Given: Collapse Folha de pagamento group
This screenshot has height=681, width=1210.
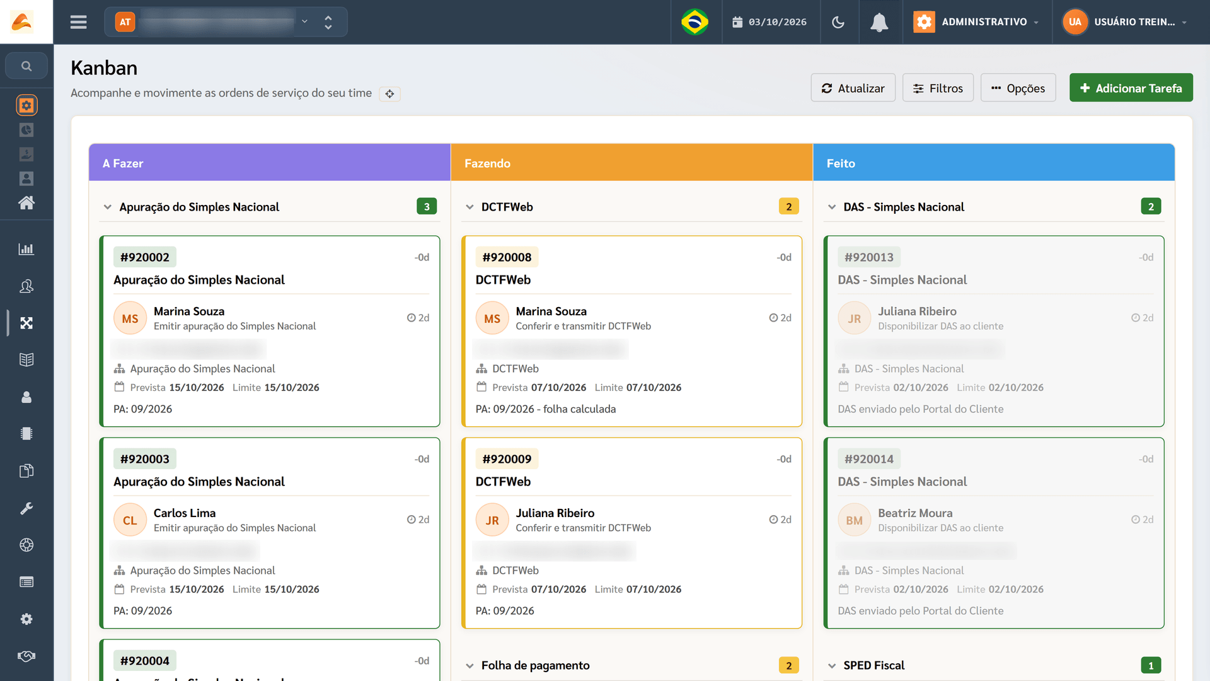Looking at the screenshot, I should pos(470,666).
